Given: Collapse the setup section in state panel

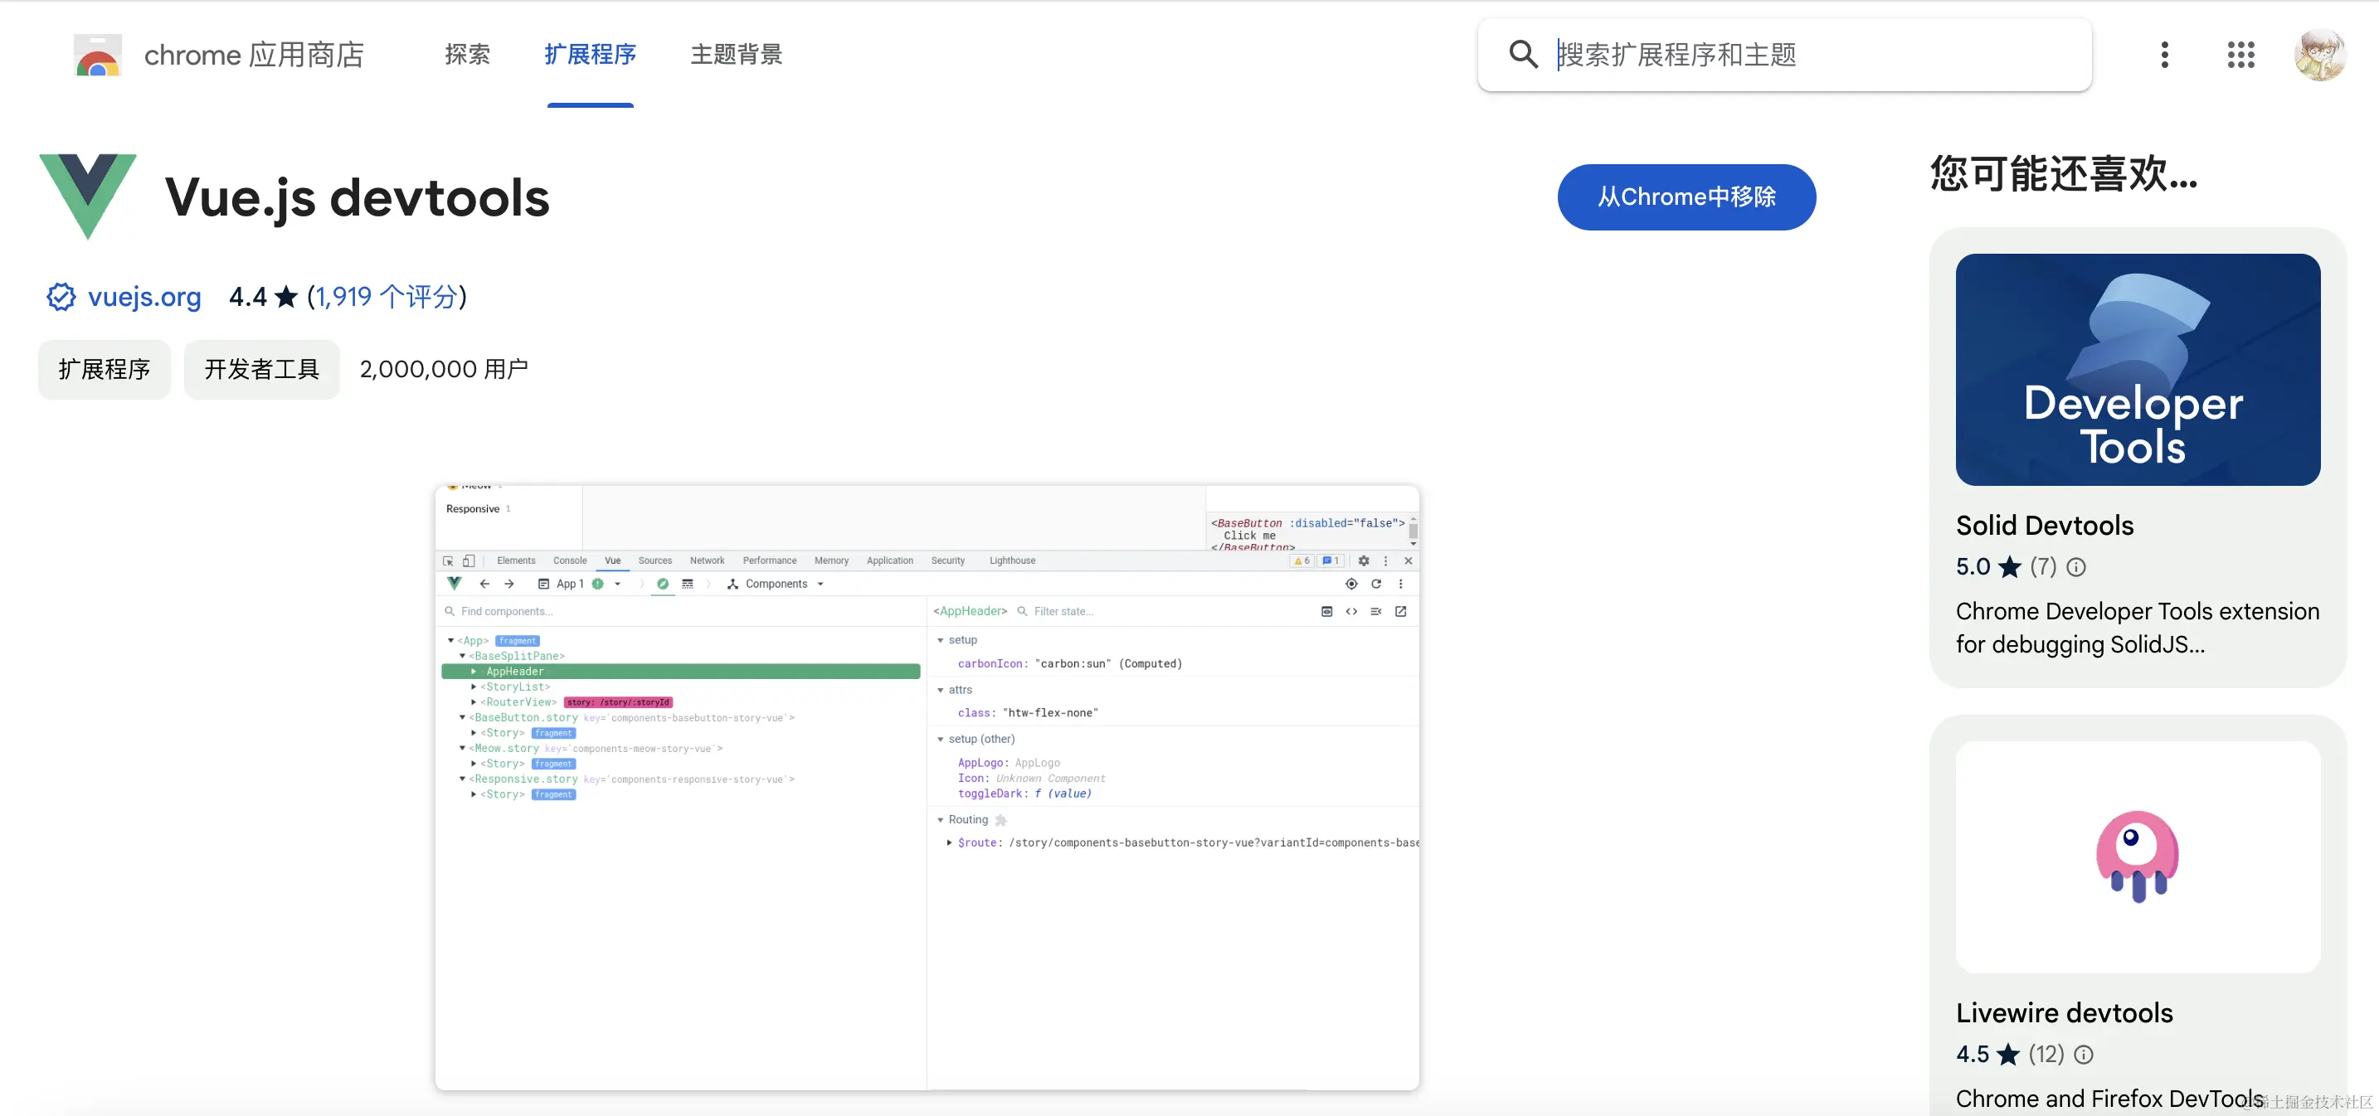Looking at the screenshot, I should [x=940, y=640].
